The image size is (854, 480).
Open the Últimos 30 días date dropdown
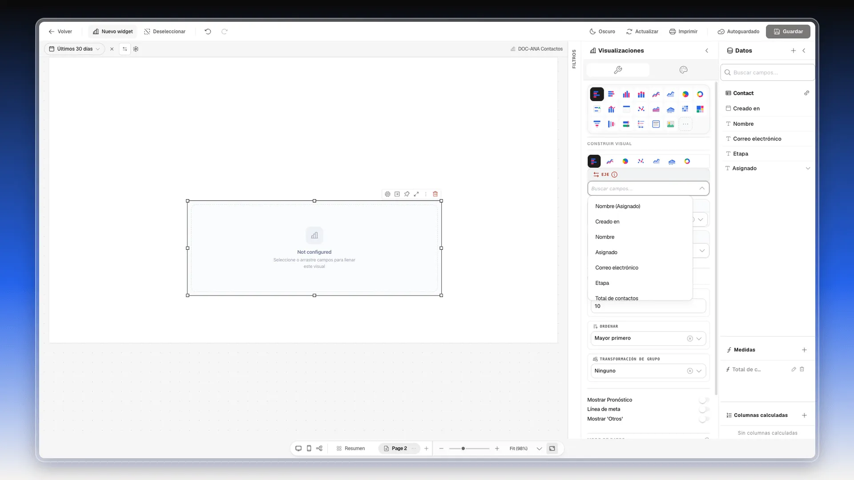click(74, 49)
